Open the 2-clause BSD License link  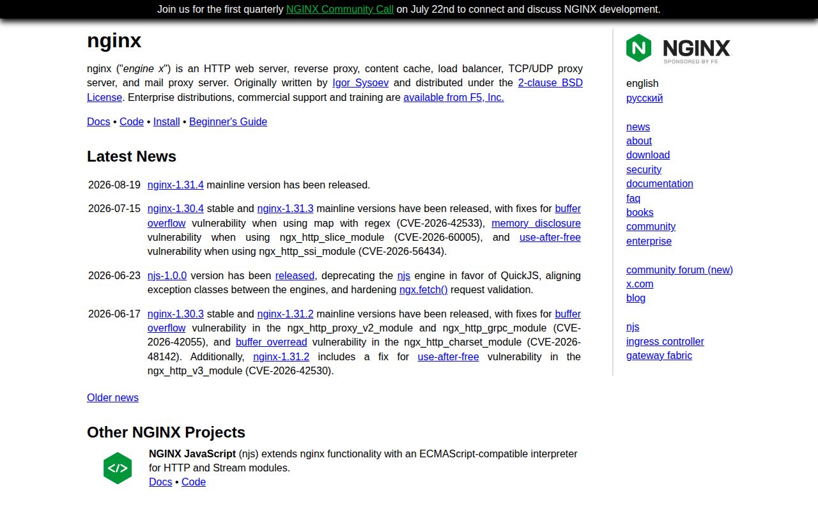550,83
